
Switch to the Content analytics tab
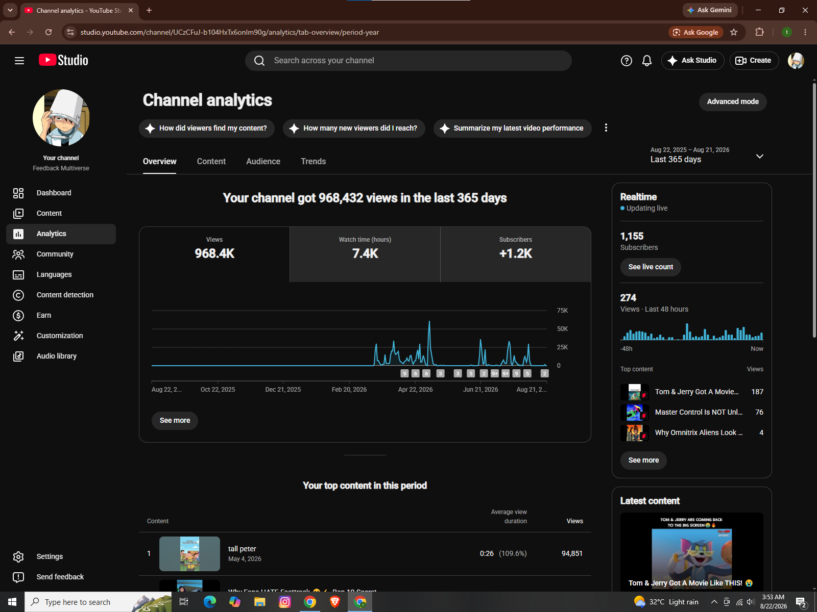211,162
